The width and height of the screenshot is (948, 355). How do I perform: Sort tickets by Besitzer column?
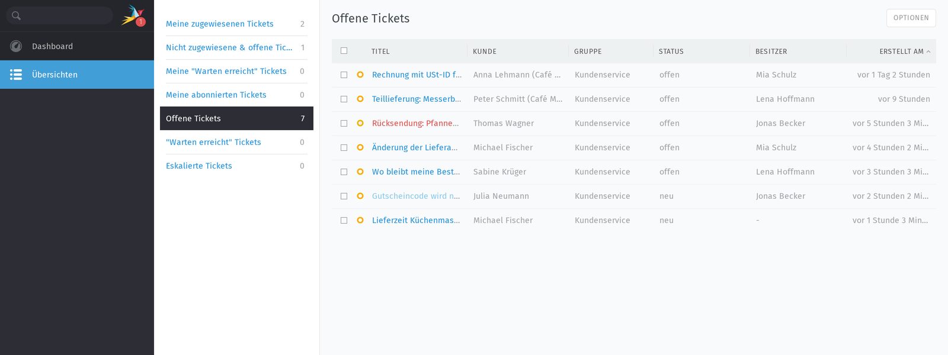771,51
